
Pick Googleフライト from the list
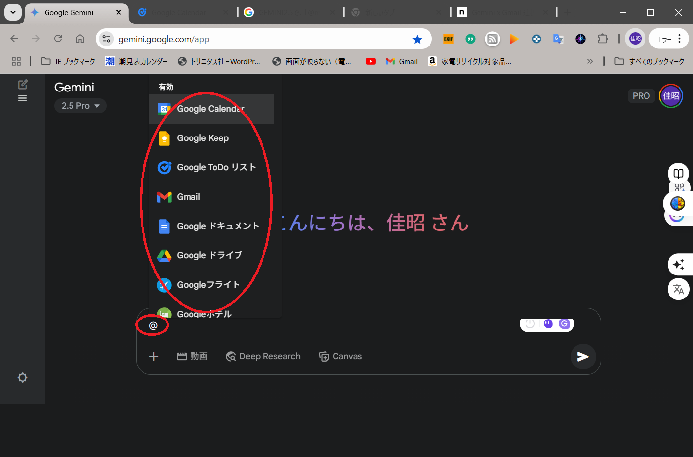tap(212, 285)
